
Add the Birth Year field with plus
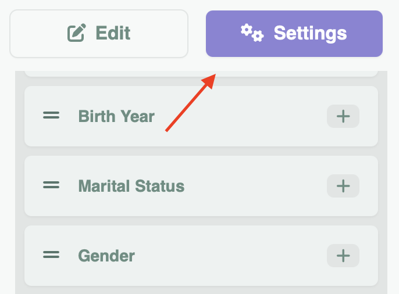tap(343, 116)
